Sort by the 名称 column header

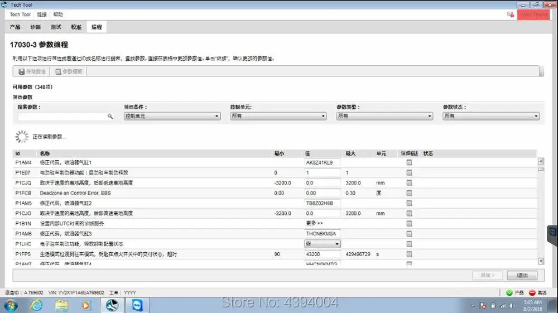point(154,153)
